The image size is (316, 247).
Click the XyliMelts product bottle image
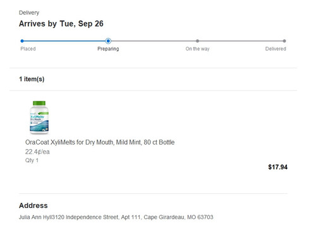click(x=39, y=117)
